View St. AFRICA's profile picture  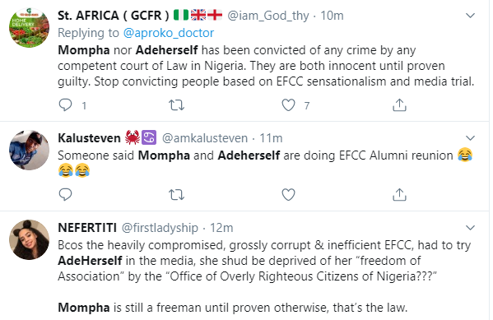(30, 28)
